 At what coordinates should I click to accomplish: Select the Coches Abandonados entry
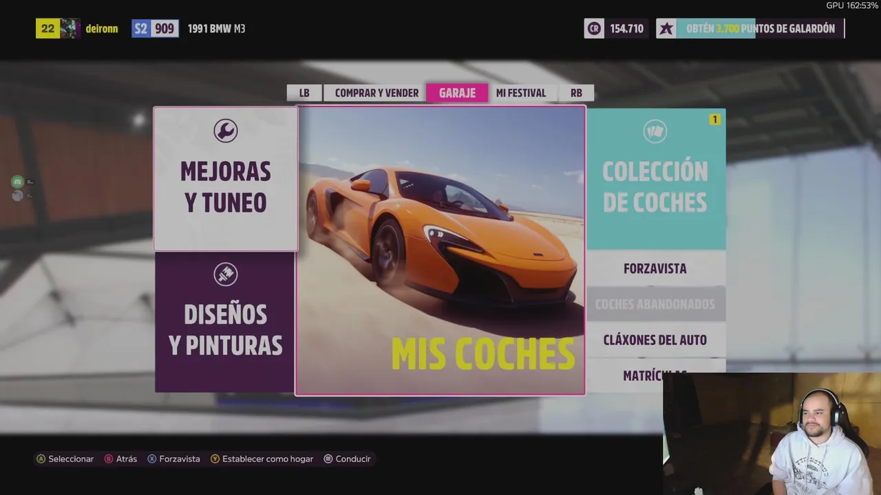(x=656, y=304)
